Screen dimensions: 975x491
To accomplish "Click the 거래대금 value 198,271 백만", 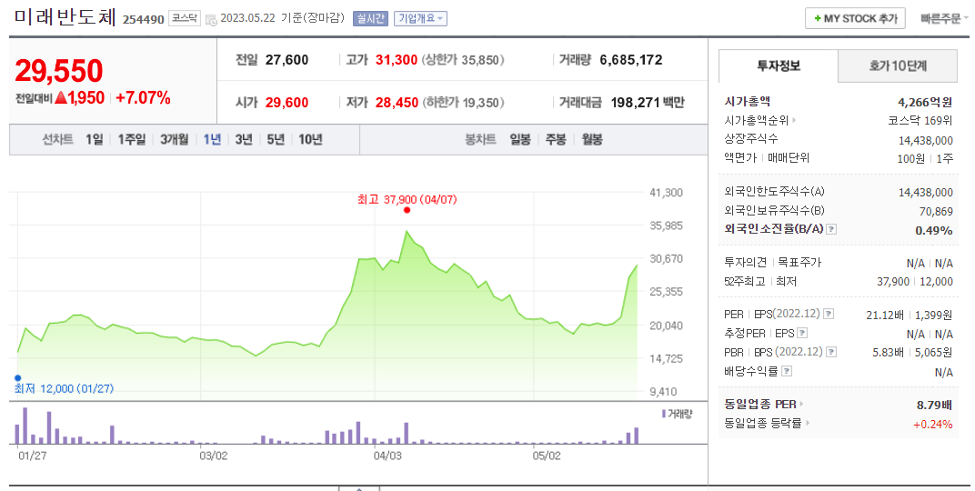I will coord(648,103).
